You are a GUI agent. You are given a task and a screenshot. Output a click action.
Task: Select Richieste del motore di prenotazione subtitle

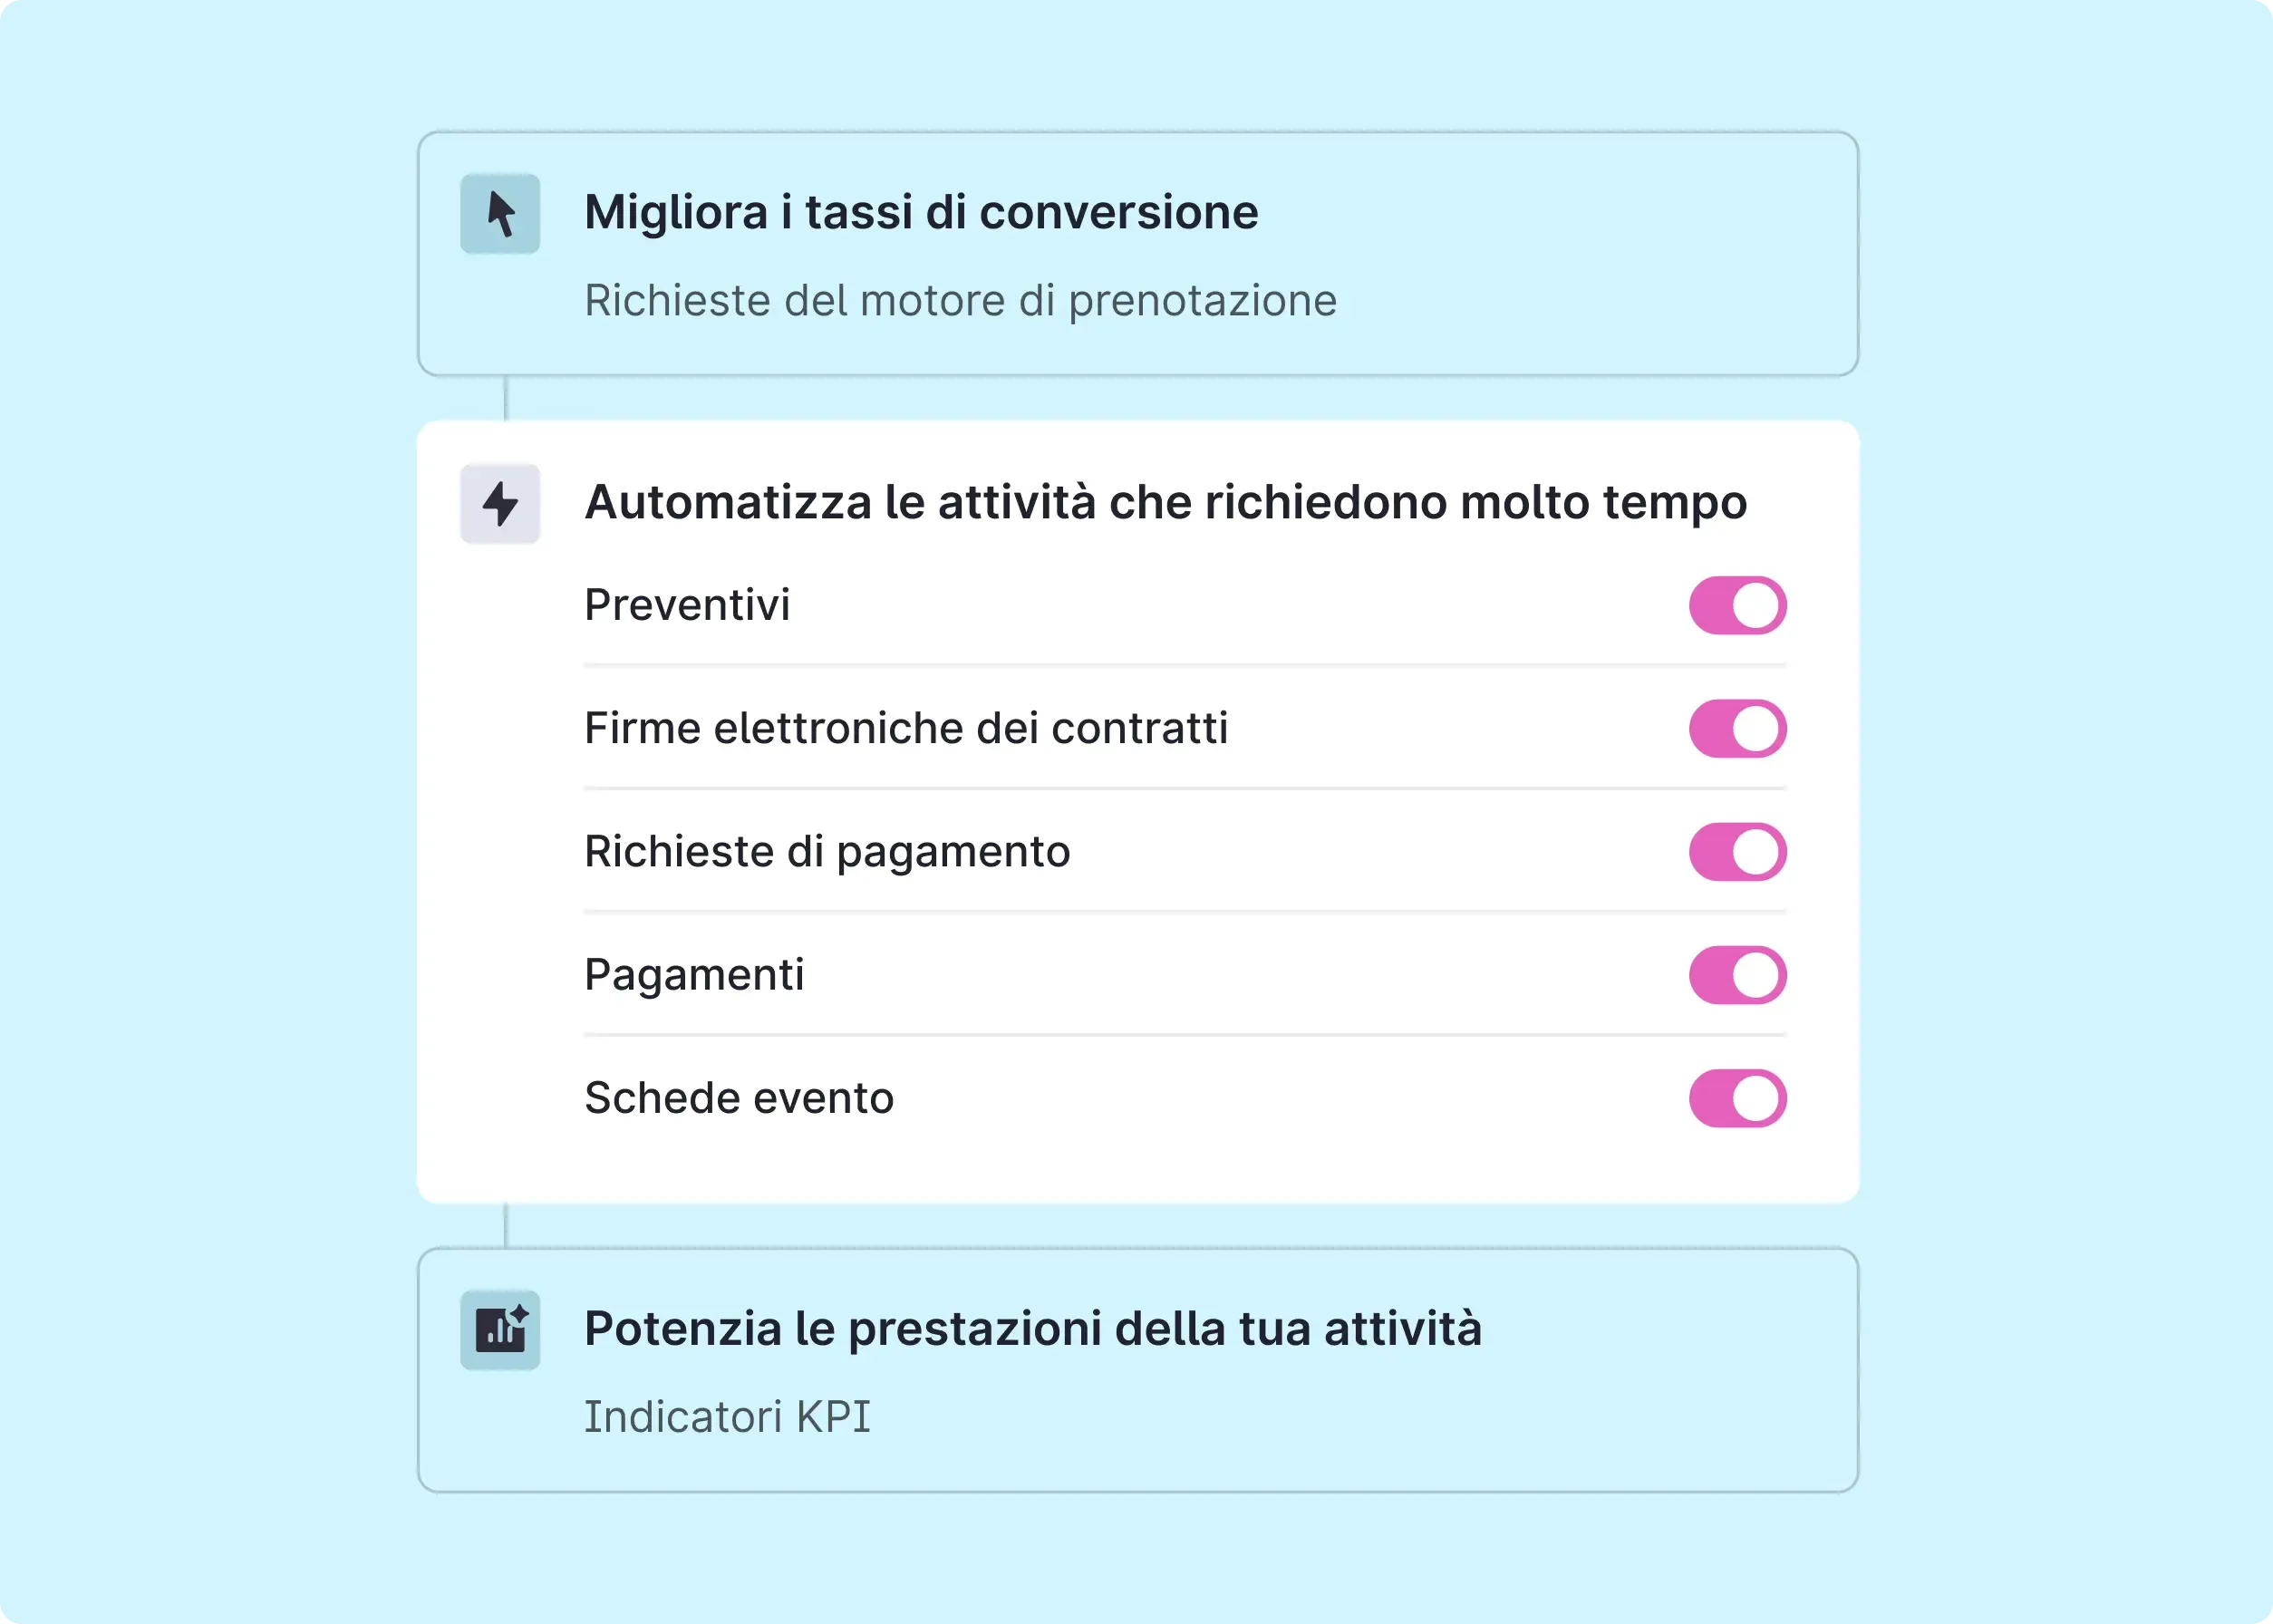tap(960, 300)
